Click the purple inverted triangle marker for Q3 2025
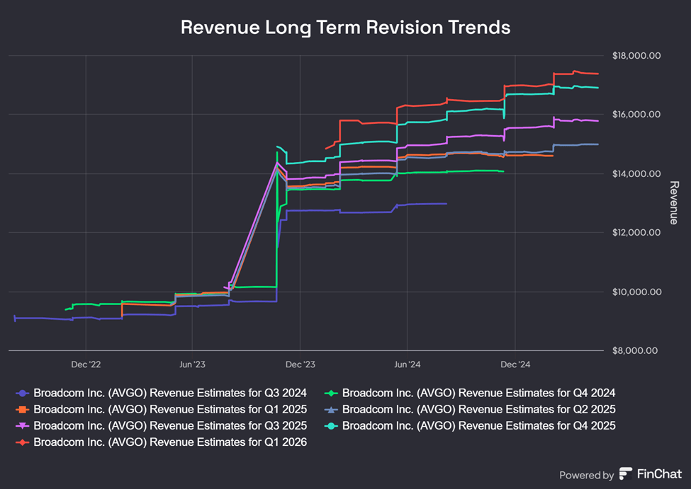 (x=22, y=426)
